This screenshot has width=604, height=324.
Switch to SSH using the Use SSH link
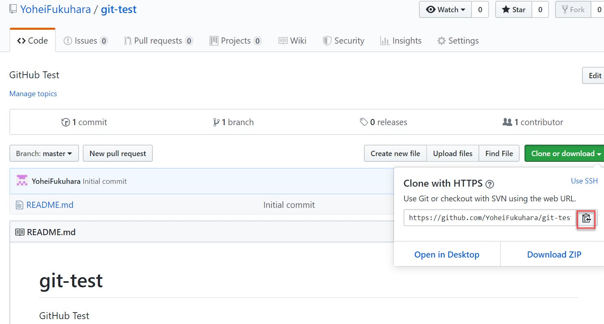584,181
